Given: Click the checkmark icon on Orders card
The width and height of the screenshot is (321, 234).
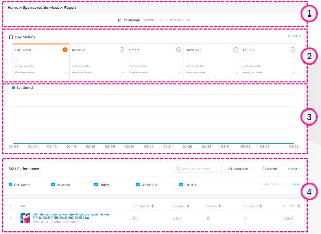Looking at the screenshot, I should click(179, 50).
